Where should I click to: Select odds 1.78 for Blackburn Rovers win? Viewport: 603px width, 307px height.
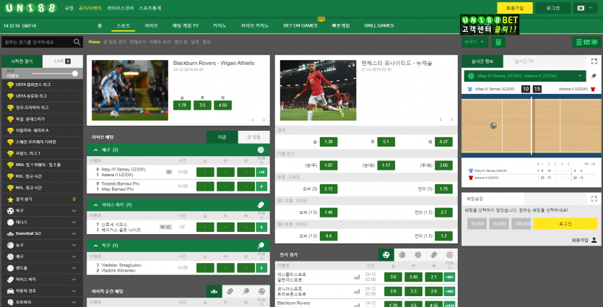pyautogui.click(x=182, y=105)
